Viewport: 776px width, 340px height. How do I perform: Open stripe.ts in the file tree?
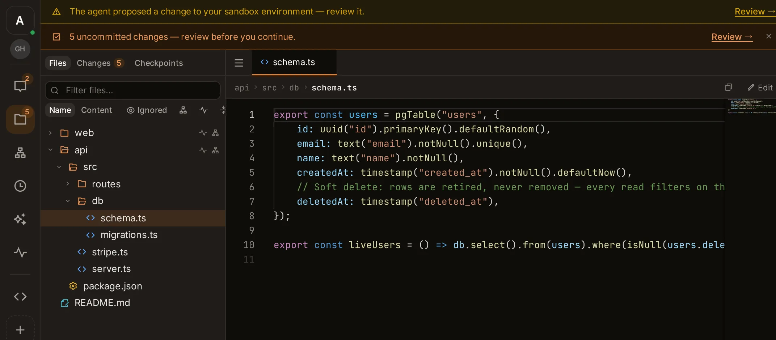click(133, 252)
